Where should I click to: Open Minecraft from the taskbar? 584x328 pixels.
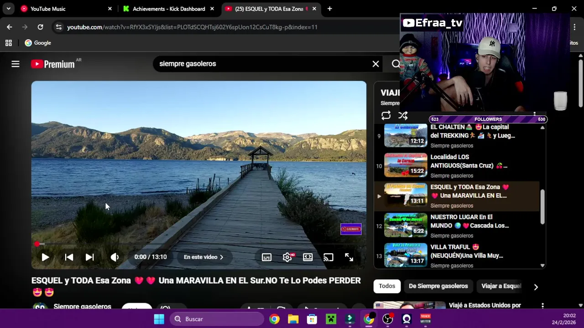(331, 319)
